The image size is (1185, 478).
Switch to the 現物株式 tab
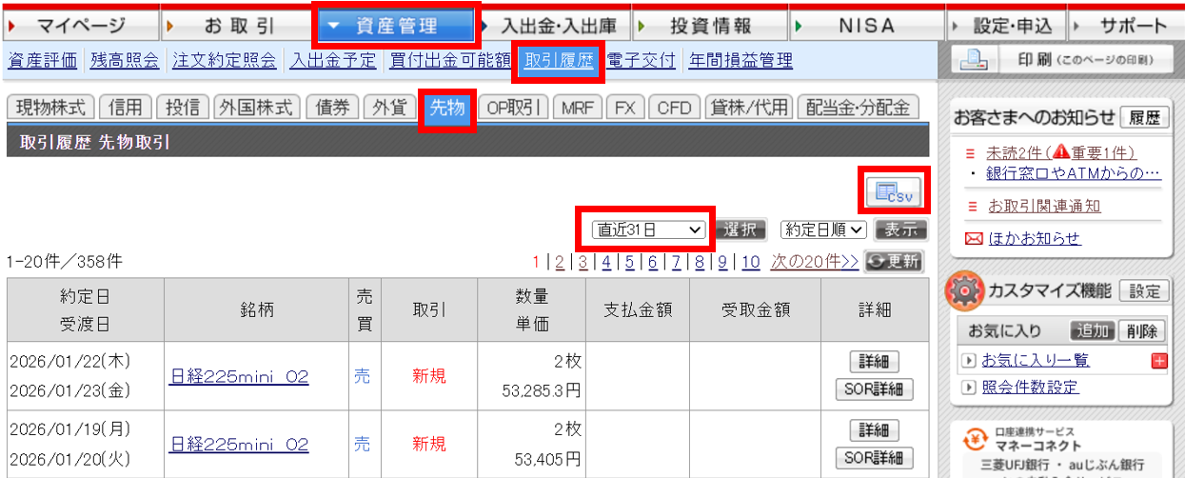pos(51,107)
